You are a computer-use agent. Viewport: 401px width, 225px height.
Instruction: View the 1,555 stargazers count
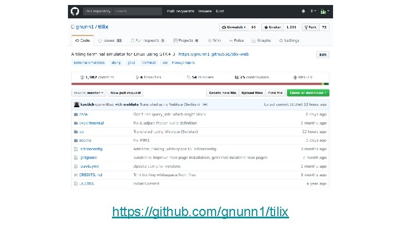point(291,27)
